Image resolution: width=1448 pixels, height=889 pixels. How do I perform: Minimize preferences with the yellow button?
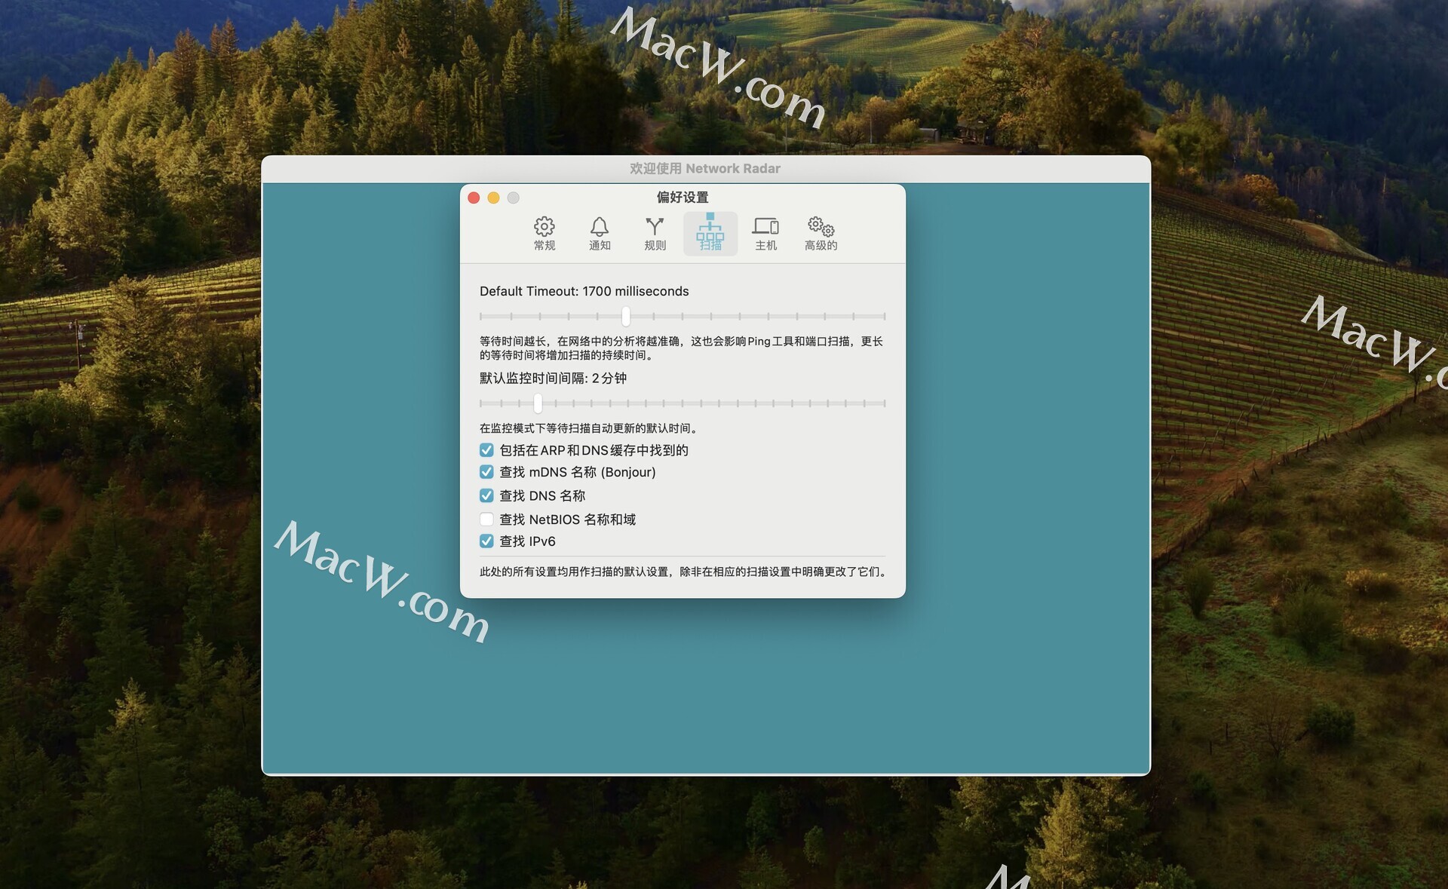(x=493, y=198)
